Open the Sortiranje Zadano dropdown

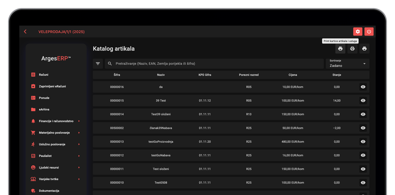(x=348, y=64)
